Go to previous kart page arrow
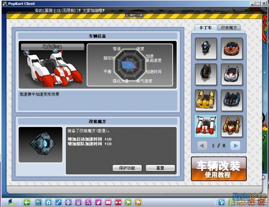 pyautogui.click(x=202, y=146)
